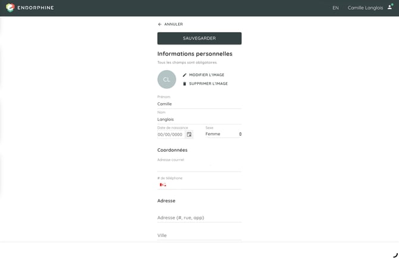This screenshot has height=259, width=399.
Task: Select the Canada flag country selector
Action: (x=163, y=185)
